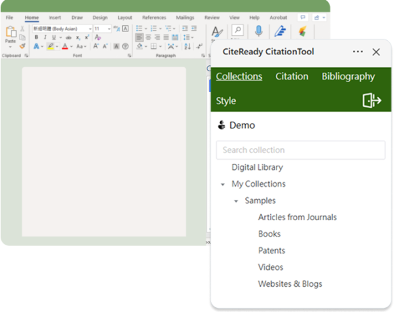This screenshot has width=394, height=312.
Task: Open Font dialog launcher
Action: point(129,56)
